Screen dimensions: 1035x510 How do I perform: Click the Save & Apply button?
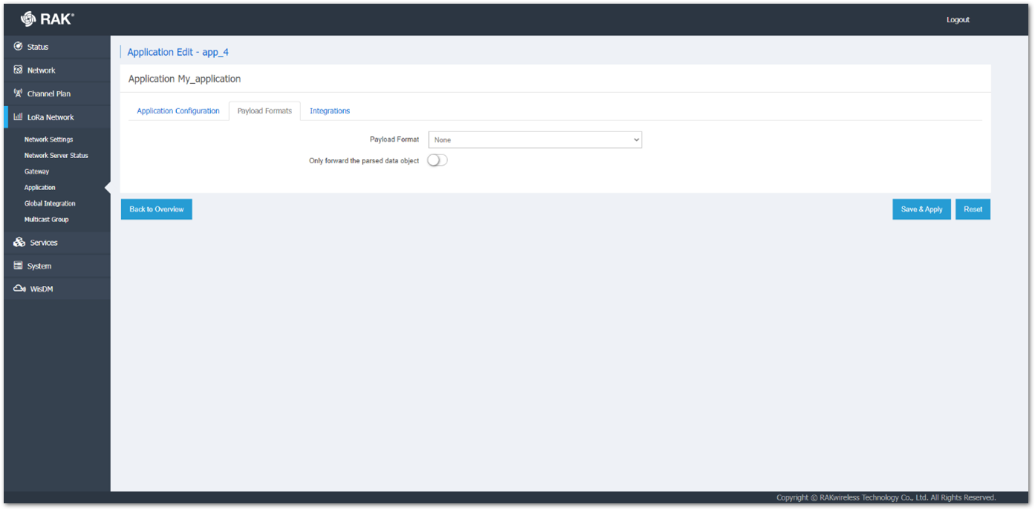tap(921, 209)
